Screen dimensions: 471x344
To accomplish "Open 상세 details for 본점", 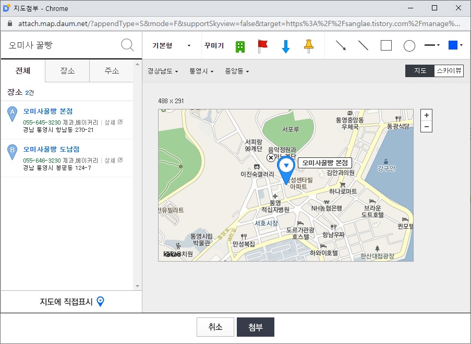I will point(113,122).
